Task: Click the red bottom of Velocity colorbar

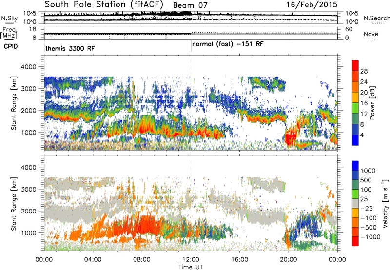Action: pos(355,241)
